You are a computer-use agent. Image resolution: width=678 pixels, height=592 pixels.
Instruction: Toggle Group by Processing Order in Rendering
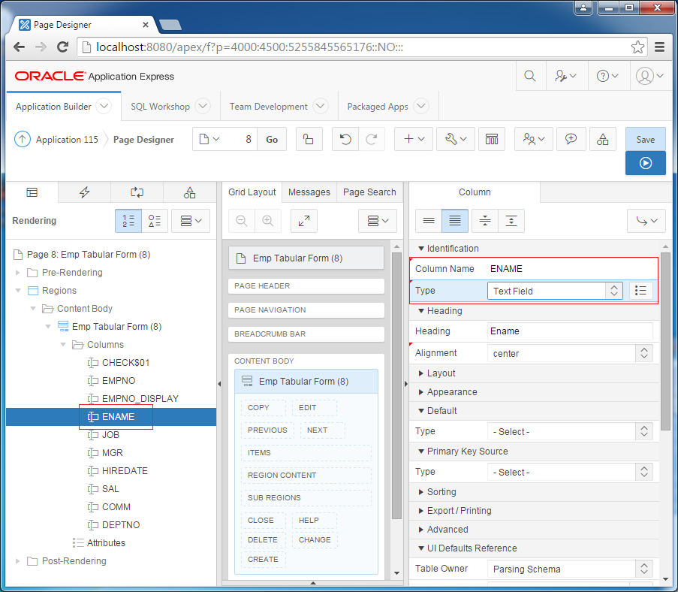(x=128, y=221)
